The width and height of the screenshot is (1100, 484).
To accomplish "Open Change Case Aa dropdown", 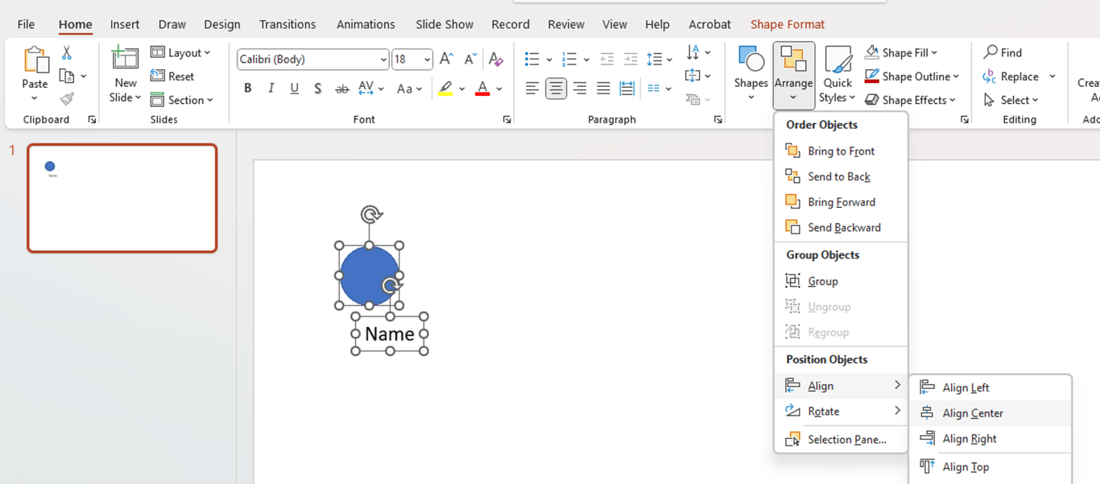I will pos(410,89).
